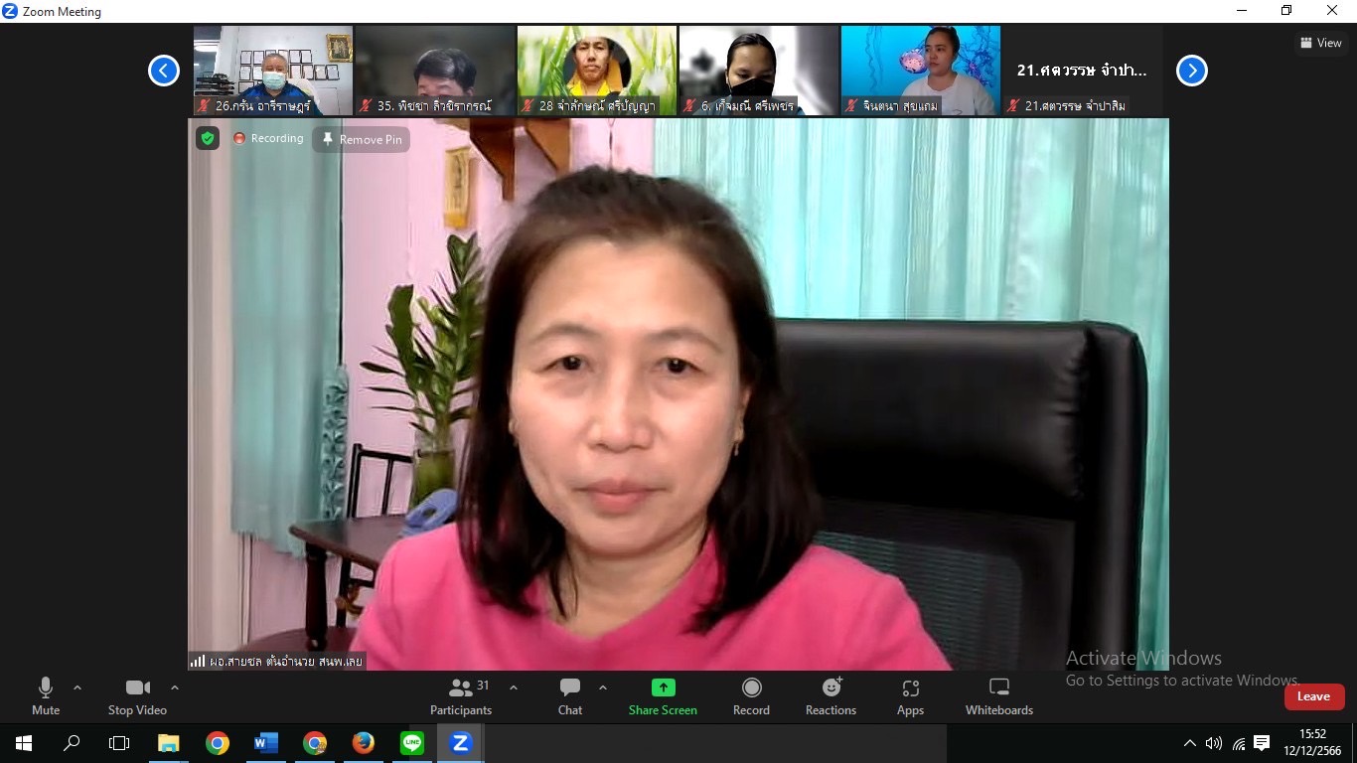The height and width of the screenshot is (763, 1357).
Task: Open the volume control in system tray
Action: (x=1214, y=743)
